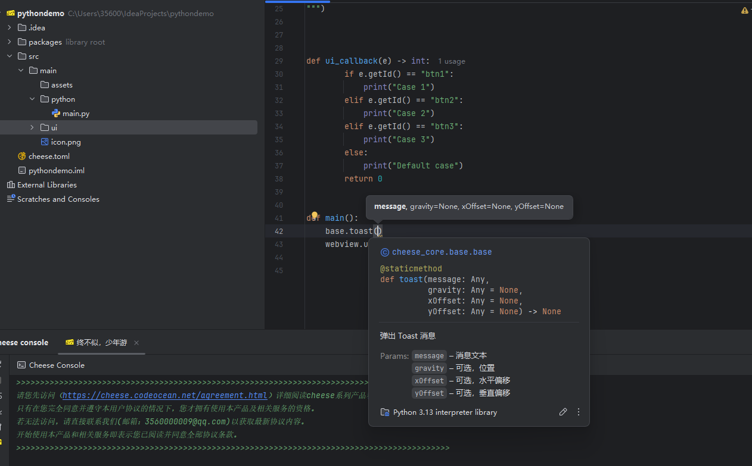Click the 'message' parameter chip in docs

coord(429,355)
